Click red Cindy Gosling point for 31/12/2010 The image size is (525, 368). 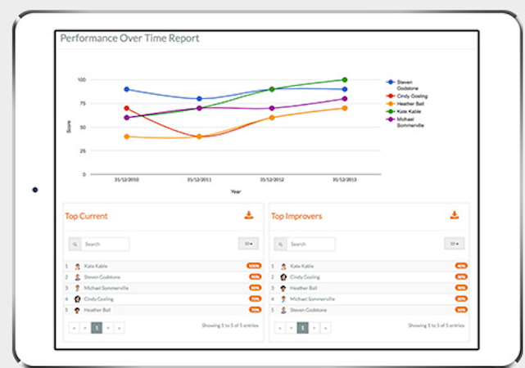point(127,108)
